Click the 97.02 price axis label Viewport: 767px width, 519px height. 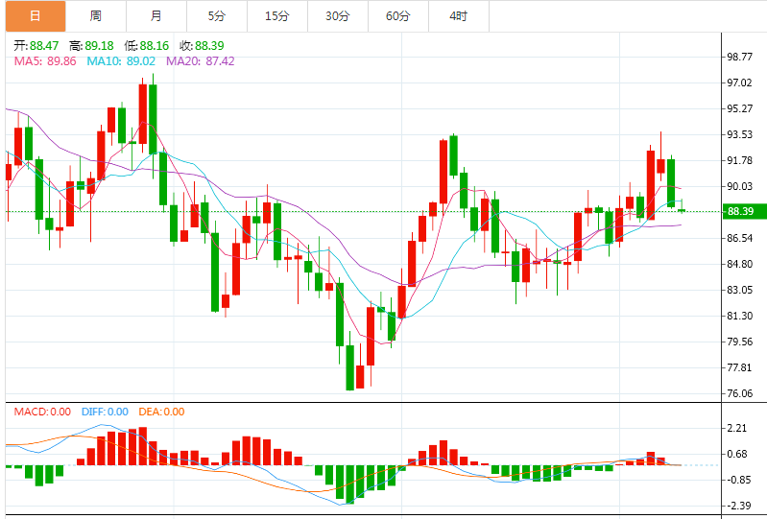pyautogui.click(x=739, y=83)
